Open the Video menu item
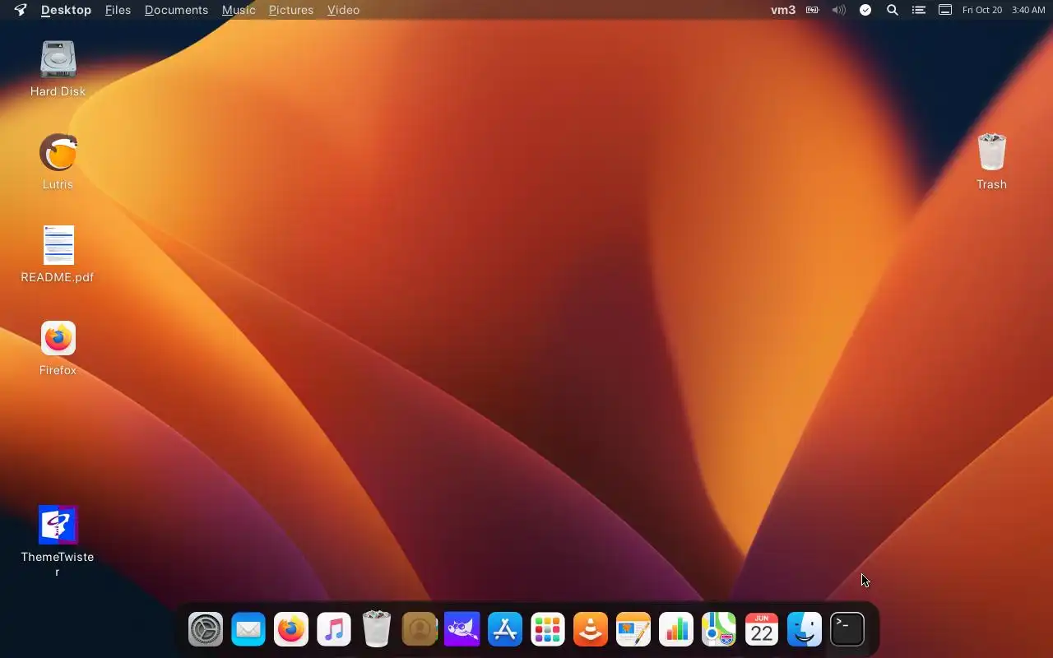This screenshot has width=1053, height=658. [343, 10]
